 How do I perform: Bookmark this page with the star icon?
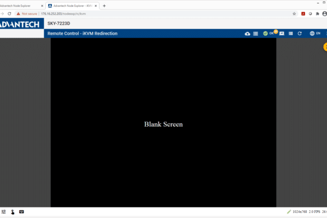tap(294, 14)
